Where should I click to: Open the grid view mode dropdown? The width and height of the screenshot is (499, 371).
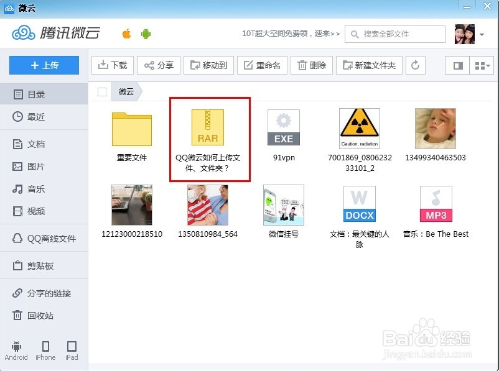(482, 65)
